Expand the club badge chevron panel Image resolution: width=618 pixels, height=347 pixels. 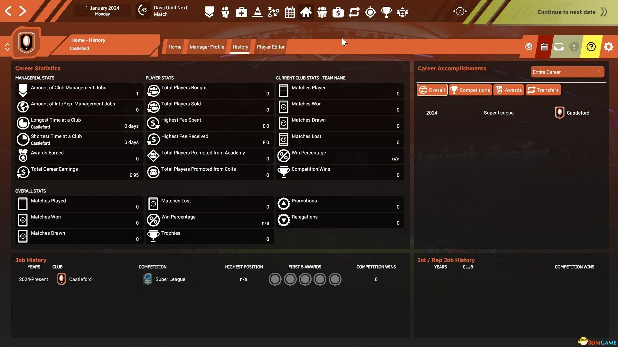[7, 47]
